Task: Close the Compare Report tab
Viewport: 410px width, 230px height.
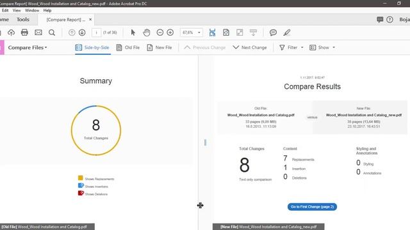Action: pos(90,19)
